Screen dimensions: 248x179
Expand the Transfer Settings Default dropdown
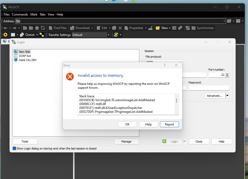point(108,35)
